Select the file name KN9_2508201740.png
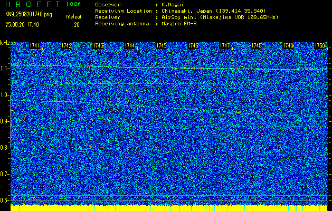332x211 pixels. 29,15
